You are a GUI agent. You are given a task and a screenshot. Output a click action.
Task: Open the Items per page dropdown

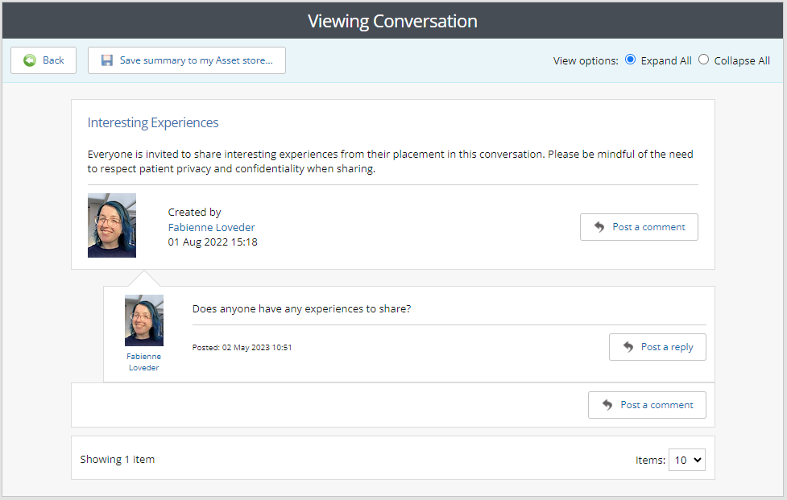point(687,460)
